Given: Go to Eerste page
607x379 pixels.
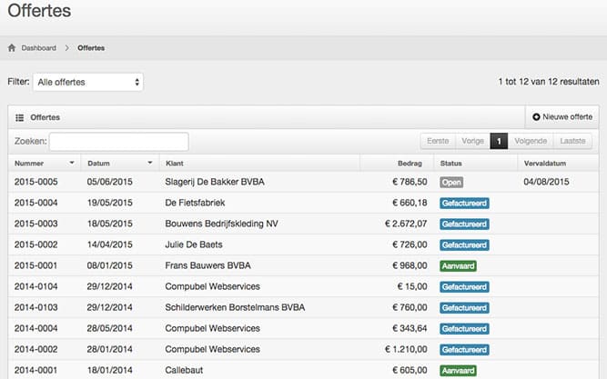Looking at the screenshot, I should coord(438,142).
